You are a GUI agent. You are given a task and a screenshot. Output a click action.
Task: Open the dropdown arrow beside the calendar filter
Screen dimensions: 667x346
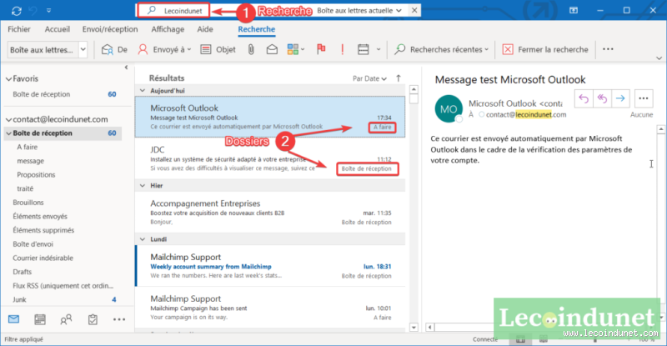[x=379, y=50]
